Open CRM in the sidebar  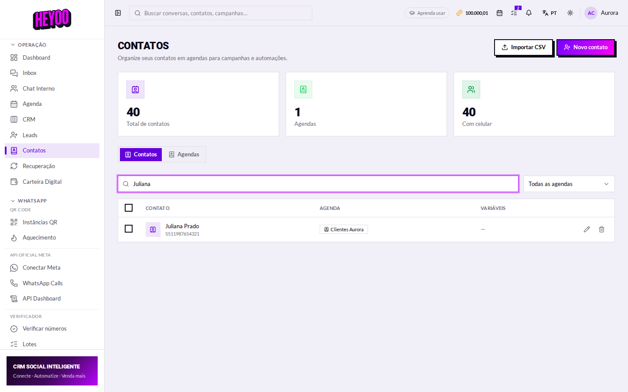click(x=52, y=119)
